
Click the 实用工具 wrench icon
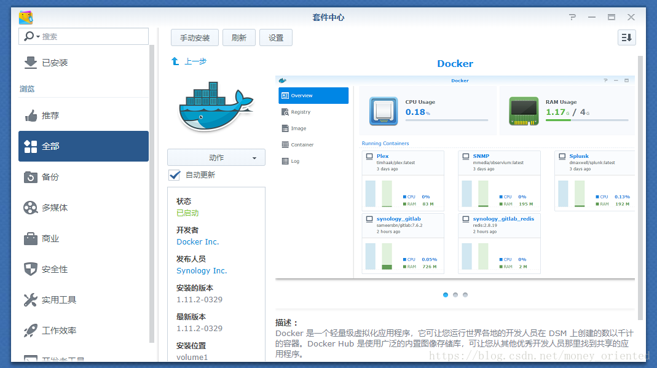pyautogui.click(x=31, y=300)
